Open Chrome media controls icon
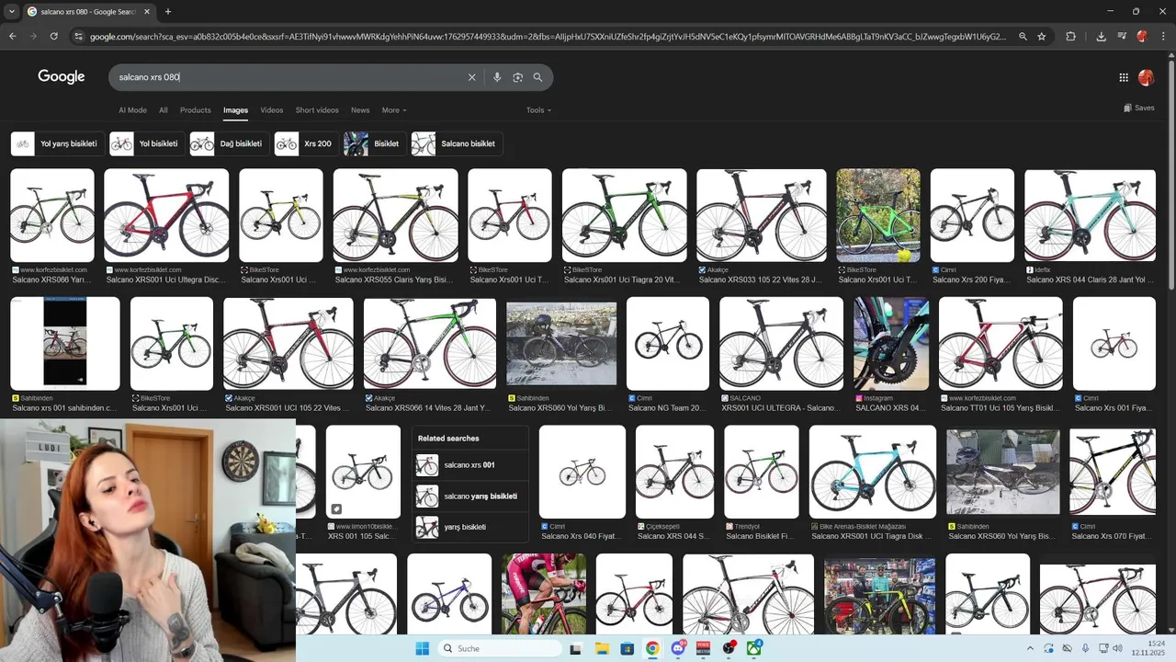Screen dimensions: 1176x662 tap(1122, 36)
